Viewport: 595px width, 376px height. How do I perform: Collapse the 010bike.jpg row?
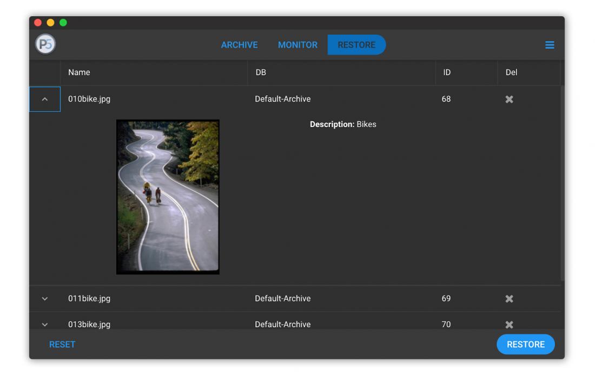(45, 100)
